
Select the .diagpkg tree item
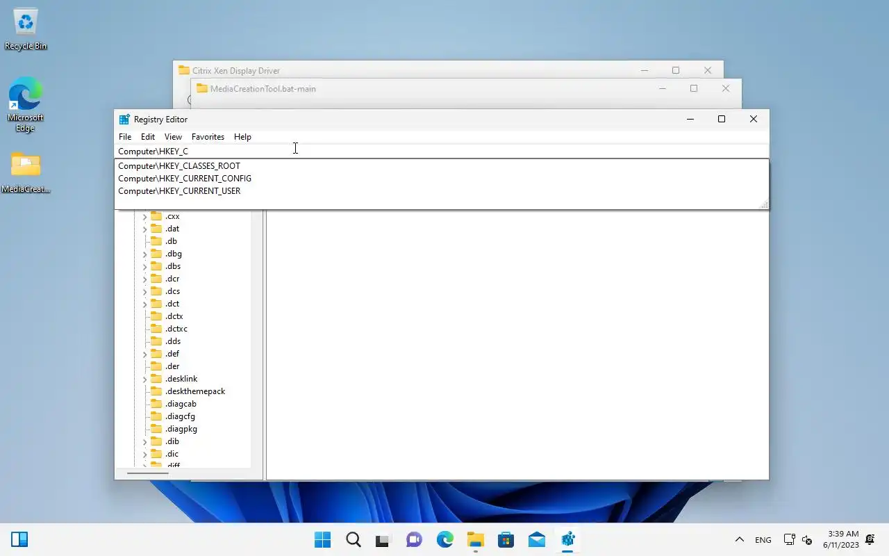point(181,429)
